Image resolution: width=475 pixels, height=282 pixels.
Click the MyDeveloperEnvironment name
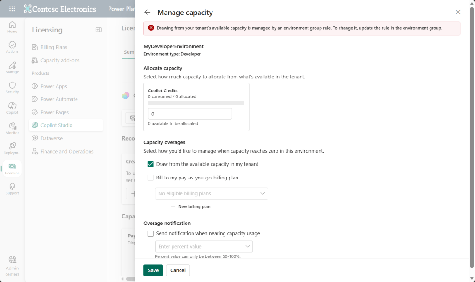point(173,46)
